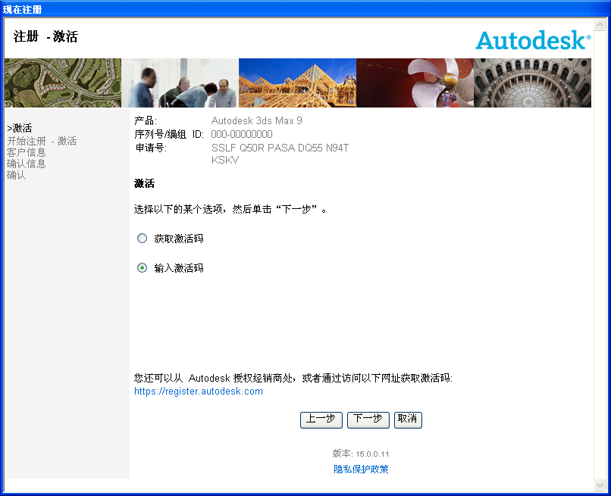Select 开始注册 - 激活 in the sidebar
The height and width of the screenshot is (496, 611).
coord(42,141)
